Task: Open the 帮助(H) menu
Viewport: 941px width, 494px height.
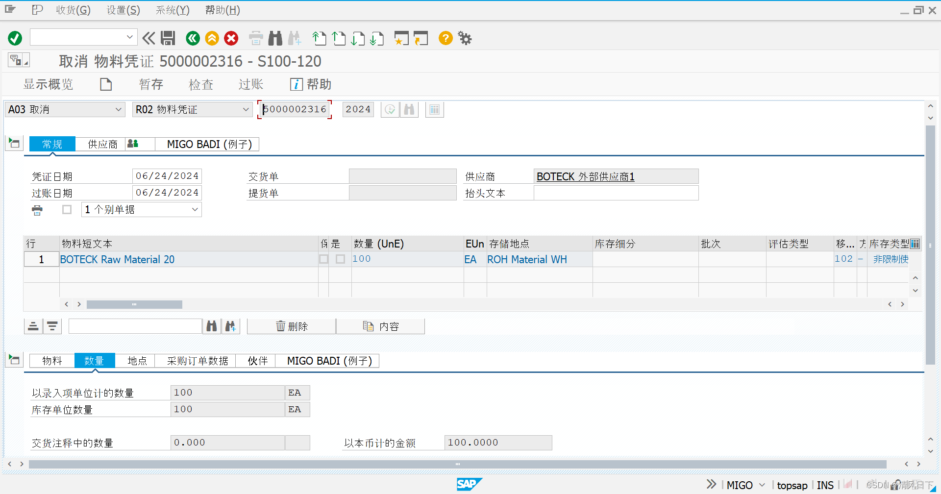Action: tap(223, 10)
